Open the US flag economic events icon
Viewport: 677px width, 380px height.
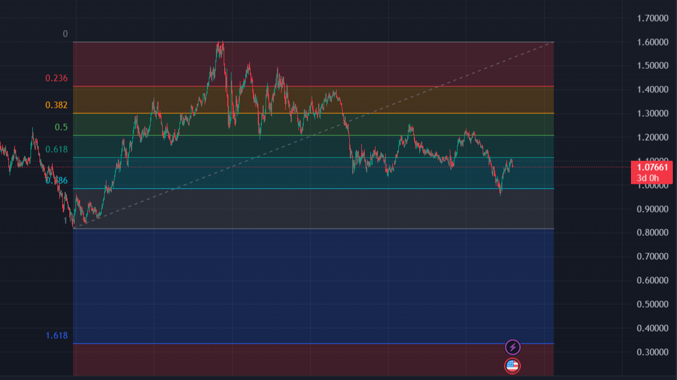(513, 364)
